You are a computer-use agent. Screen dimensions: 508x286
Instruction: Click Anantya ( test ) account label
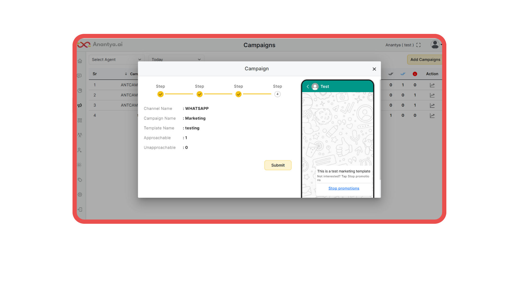click(x=400, y=45)
